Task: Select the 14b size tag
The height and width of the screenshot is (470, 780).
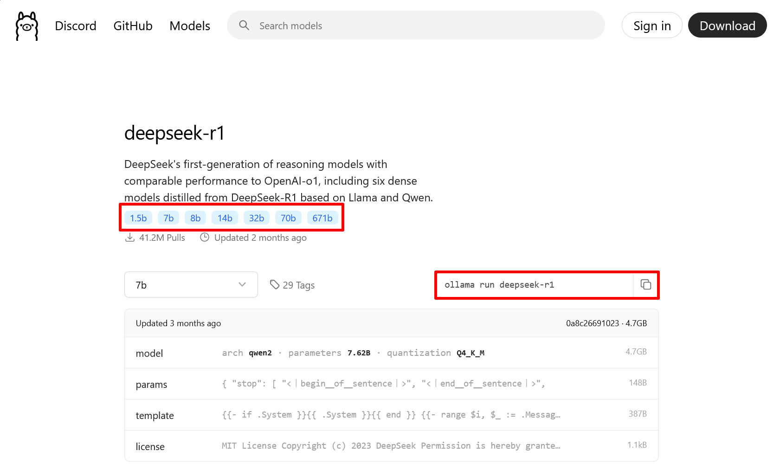Action: pyautogui.click(x=225, y=218)
